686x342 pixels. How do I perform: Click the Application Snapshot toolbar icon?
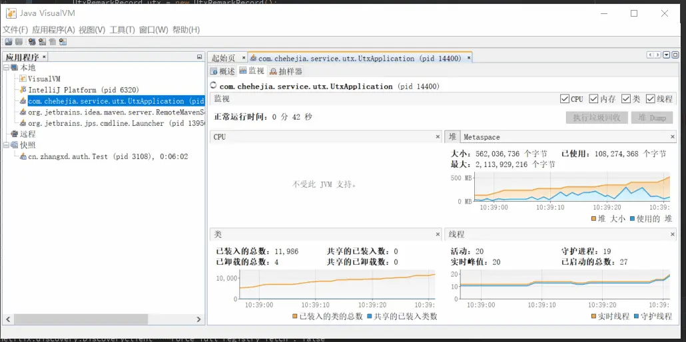click(63, 42)
